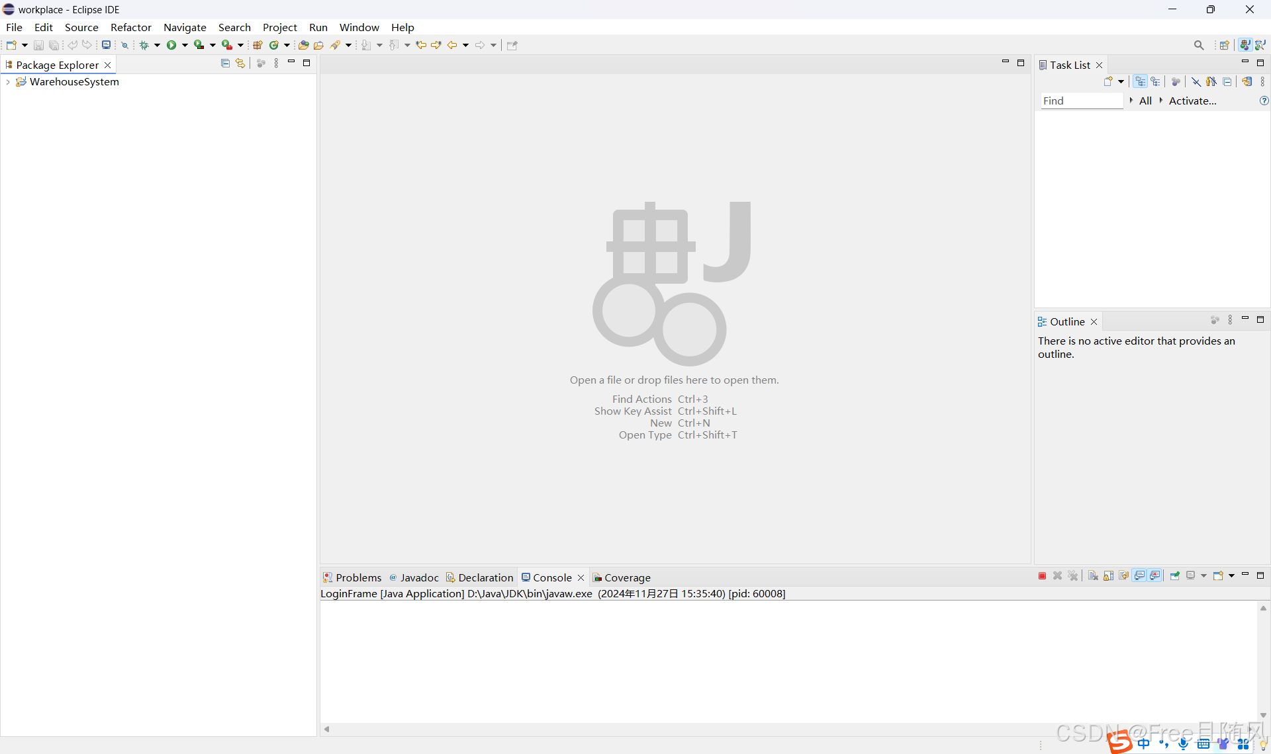
Task: Click the Find field in Task List
Action: click(1082, 101)
